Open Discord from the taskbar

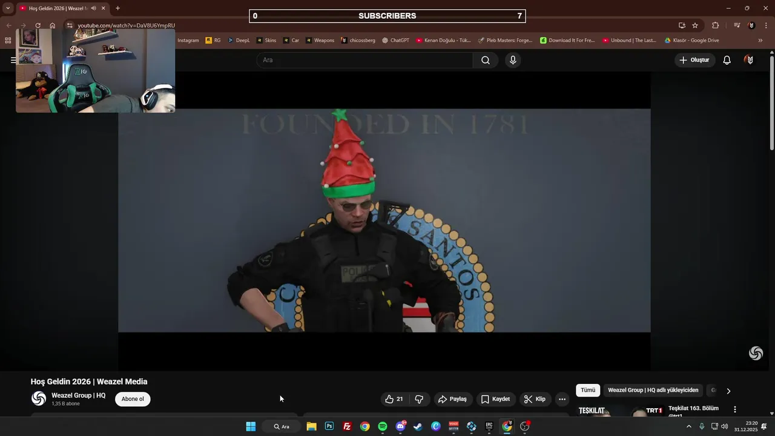(400, 426)
